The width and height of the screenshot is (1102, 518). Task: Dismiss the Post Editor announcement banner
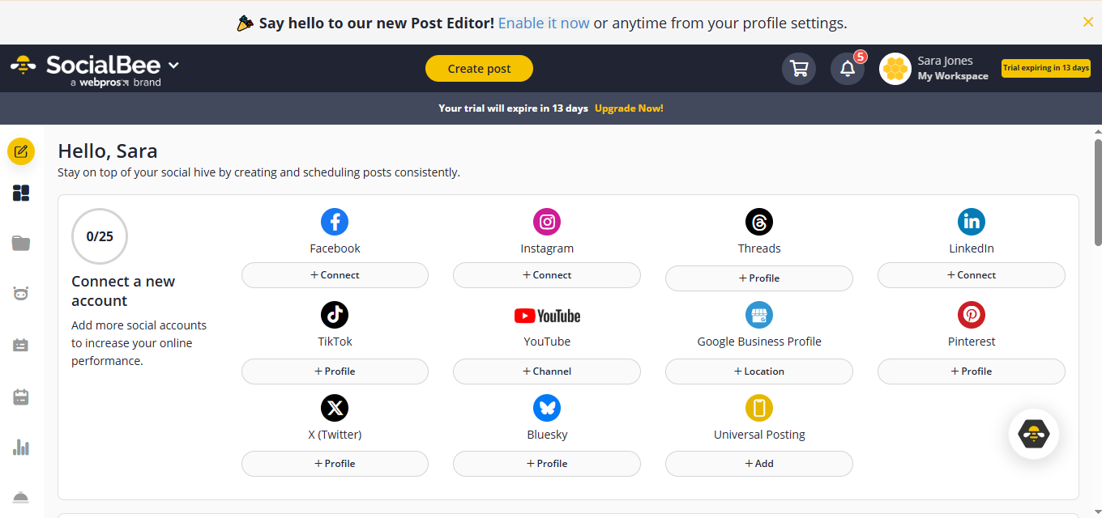[x=1088, y=22]
